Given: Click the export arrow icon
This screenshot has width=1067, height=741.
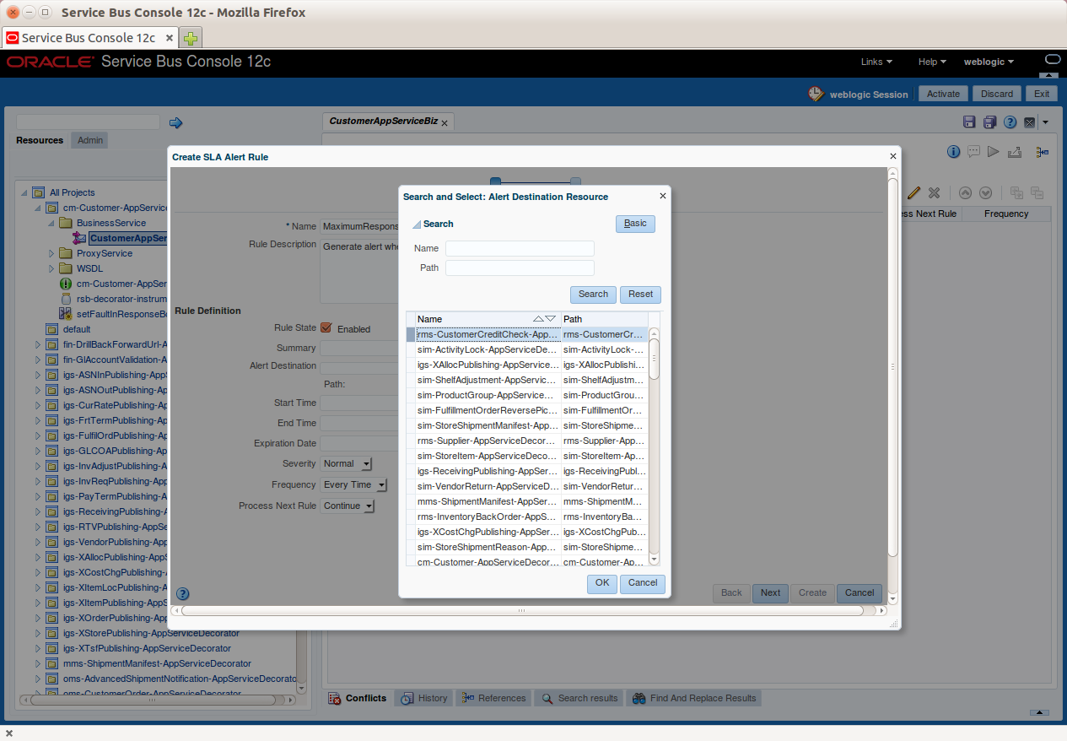Looking at the screenshot, I should click(1015, 152).
